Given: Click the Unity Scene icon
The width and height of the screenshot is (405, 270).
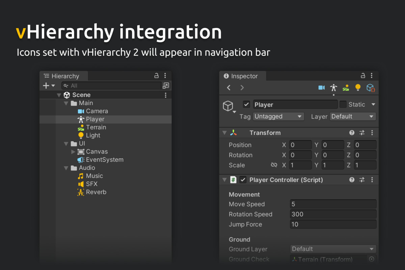Looking at the screenshot, I should (67, 95).
